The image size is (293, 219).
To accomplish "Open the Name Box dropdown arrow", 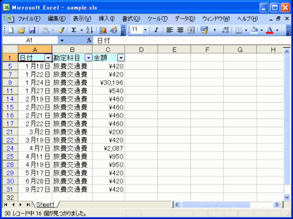I will pyautogui.click(x=62, y=40).
